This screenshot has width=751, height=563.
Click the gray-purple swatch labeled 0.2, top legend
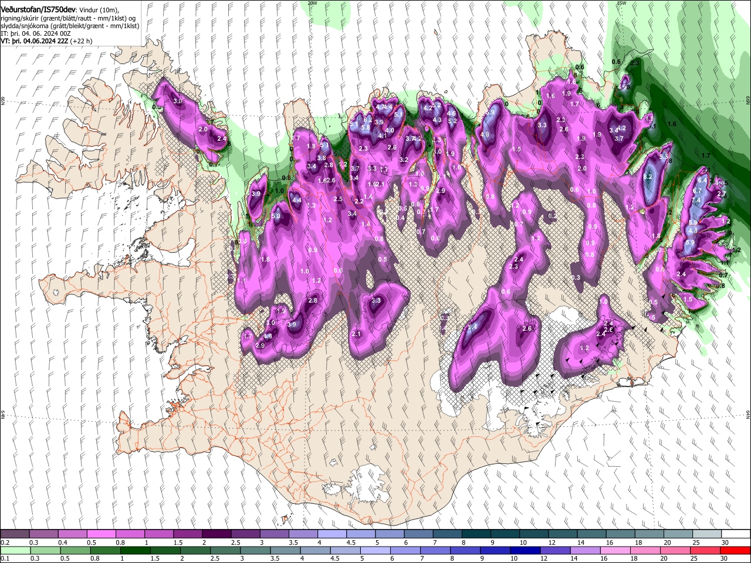15,534
